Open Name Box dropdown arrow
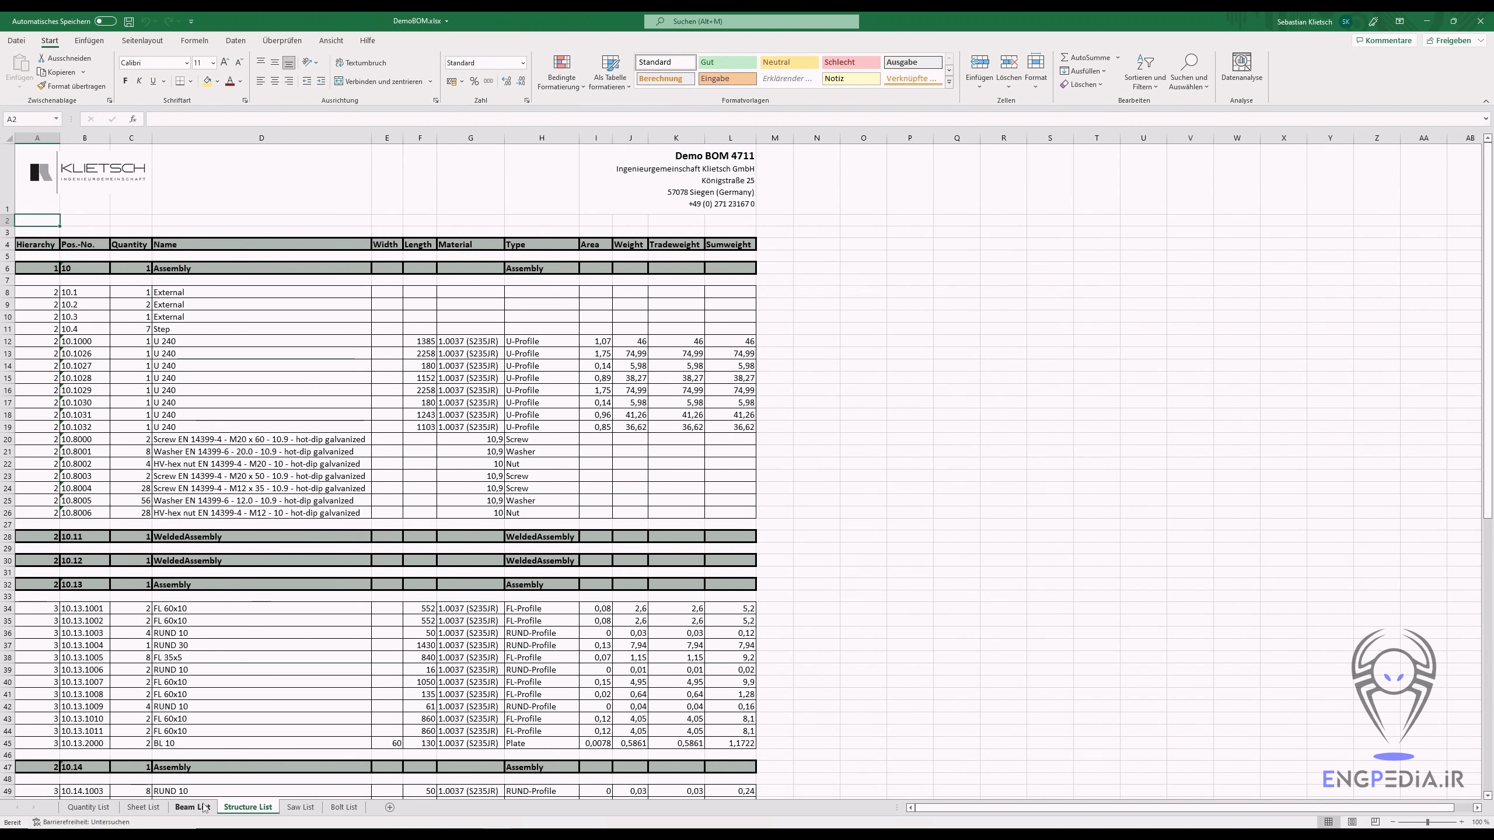The height and width of the screenshot is (840, 1494). [56, 119]
